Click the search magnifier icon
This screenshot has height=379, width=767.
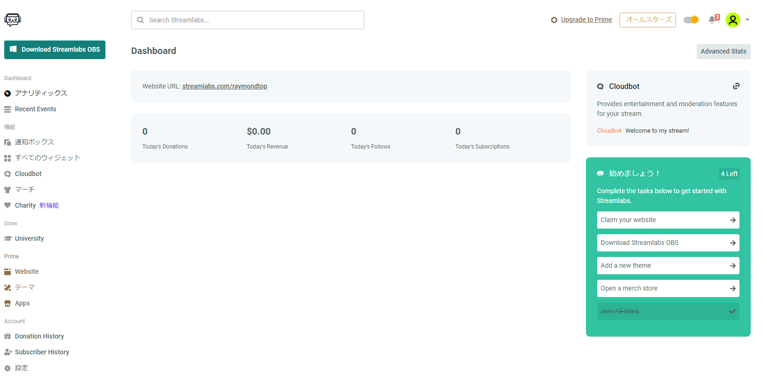point(140,20)
